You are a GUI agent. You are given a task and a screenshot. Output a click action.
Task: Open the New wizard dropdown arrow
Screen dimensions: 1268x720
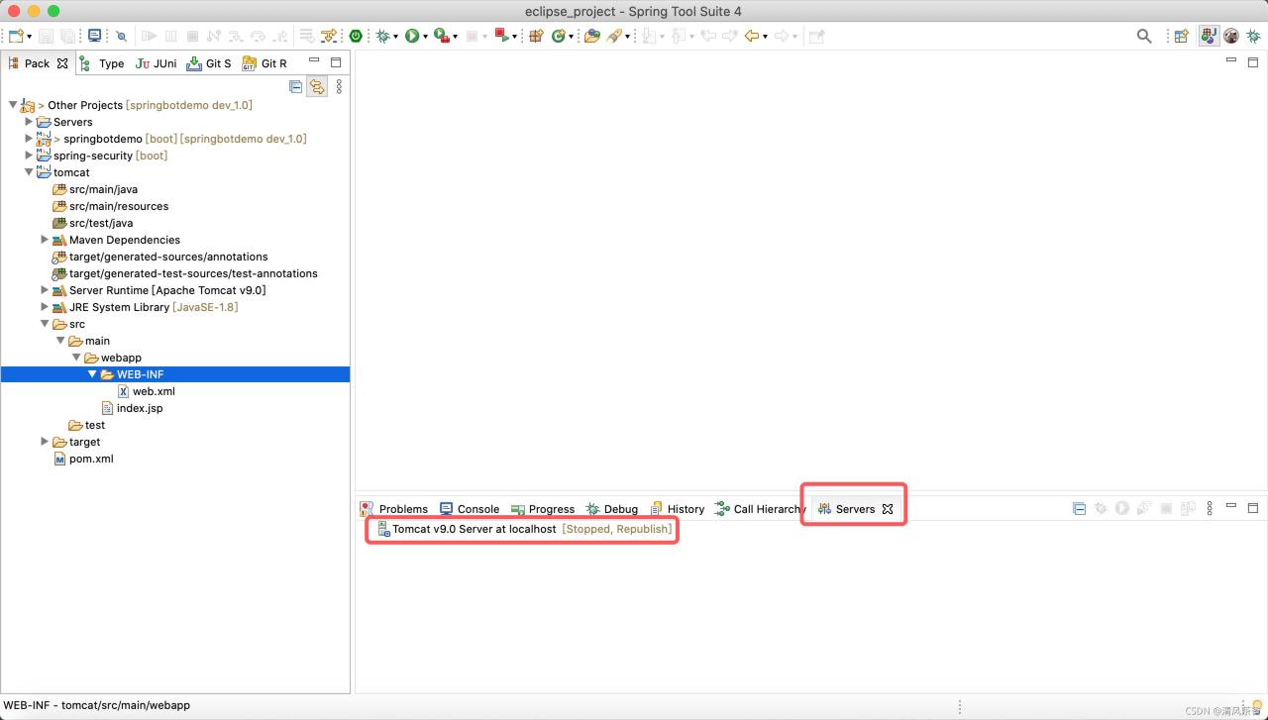(x=30, y=37)
